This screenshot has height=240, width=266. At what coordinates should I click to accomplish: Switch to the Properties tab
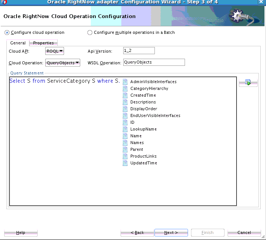(x=43, y=43)
